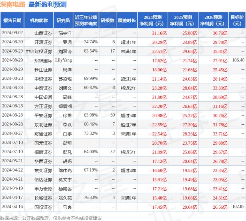This screenshot has height=221, width=246.
Task: Click the 目标价 column header
Action: (x=237, y=20)
